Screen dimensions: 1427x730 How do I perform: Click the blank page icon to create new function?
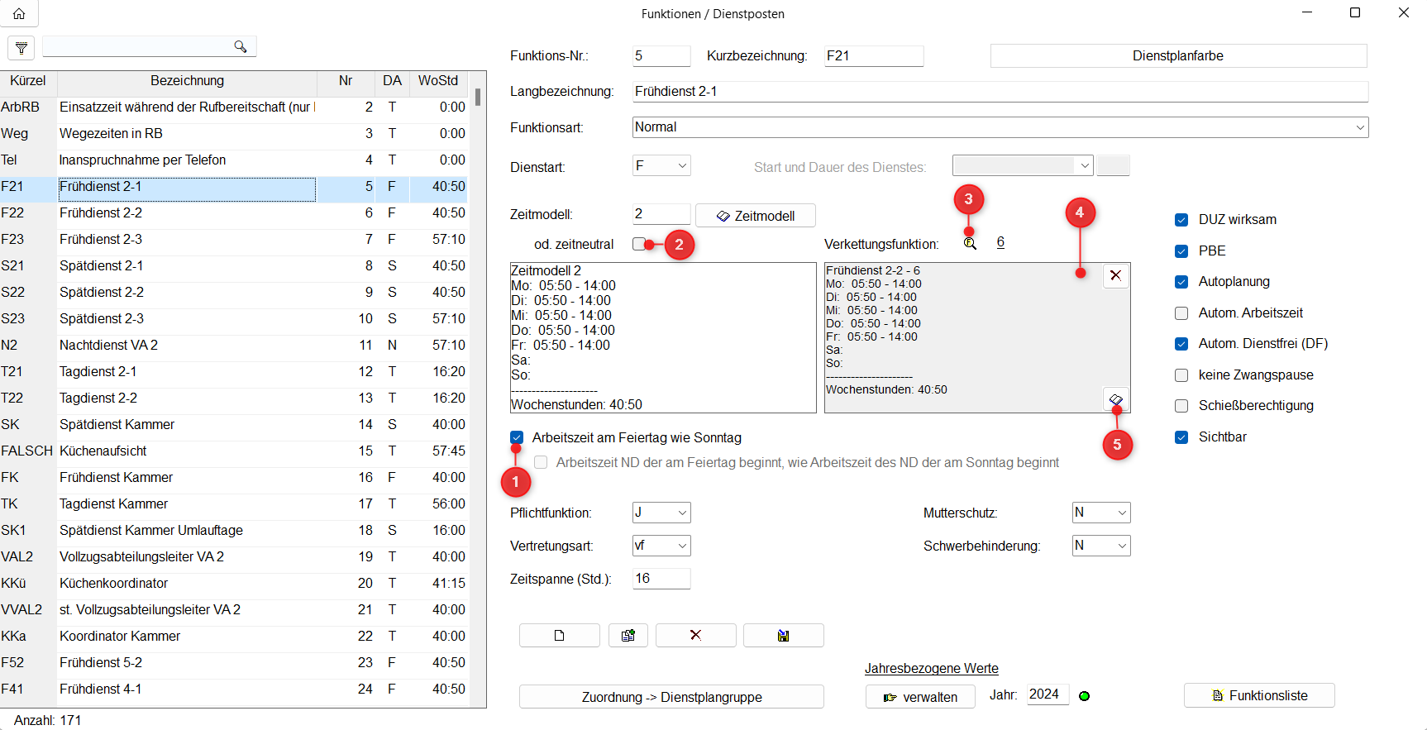click(559, 635)
